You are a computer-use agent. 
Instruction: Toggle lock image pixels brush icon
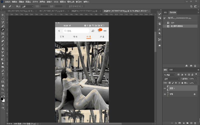[173, 83]
